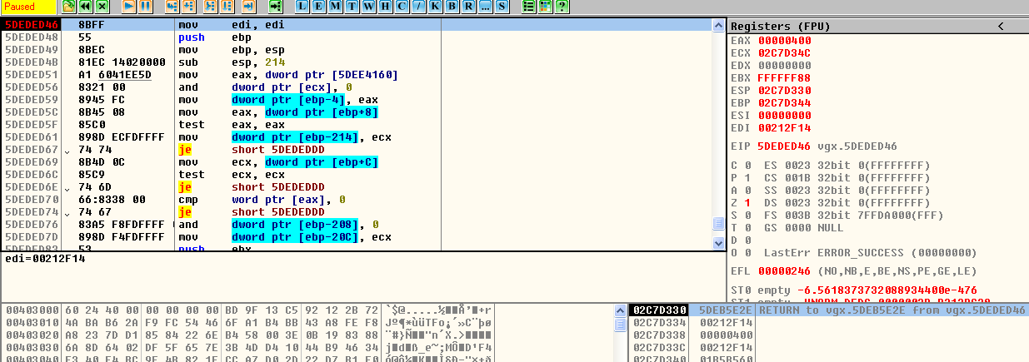
Task: Click the disassembly pane scroll-up arrow
Action: (x=718, y=26)
